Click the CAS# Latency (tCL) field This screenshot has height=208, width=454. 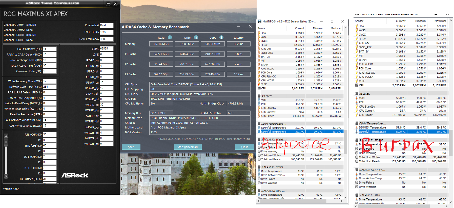pos(50,49)
